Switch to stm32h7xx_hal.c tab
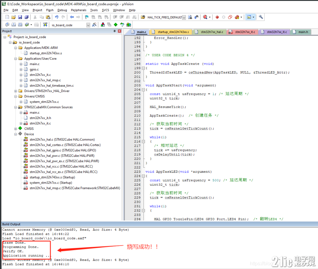Image resolution: width=318 pixels, height=269 pixels. 209,32
